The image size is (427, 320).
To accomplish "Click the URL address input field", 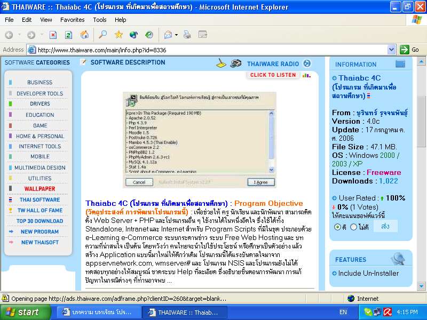I will [211, 50].
